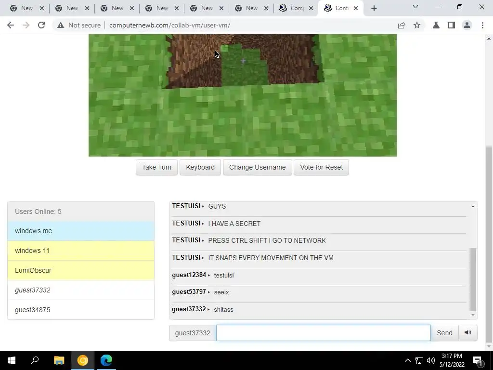Screen dimensions: 493x370
Task: Click the IT SNAPS EVERY MOVEMENT message
Action: 271,258
